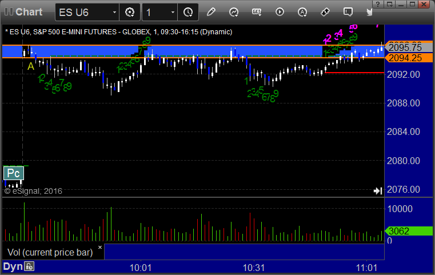Click the orange 2094.25 price tag
The height and width of the screenshot is (275, 435).
pos(409,58)
